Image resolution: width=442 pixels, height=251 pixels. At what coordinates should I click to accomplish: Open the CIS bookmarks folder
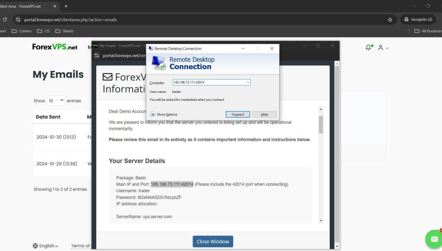pyautogui.click(x=44, y=31)
